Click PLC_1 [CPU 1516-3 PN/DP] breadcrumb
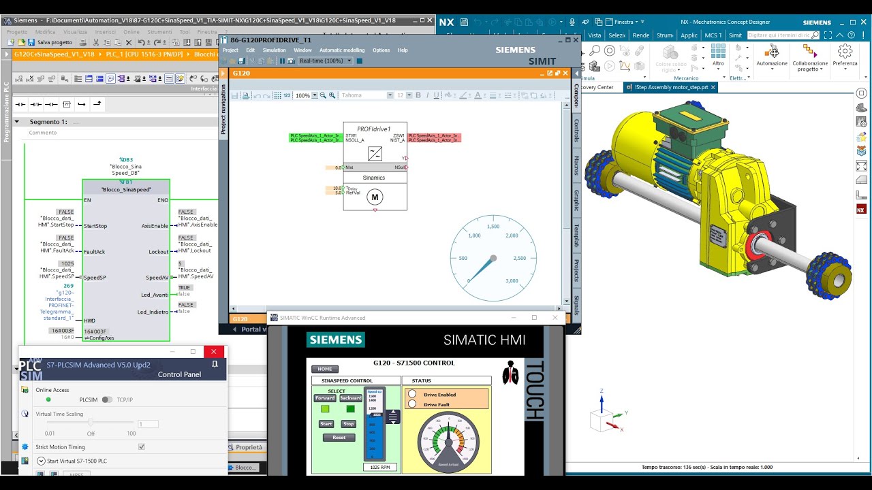 146,54
